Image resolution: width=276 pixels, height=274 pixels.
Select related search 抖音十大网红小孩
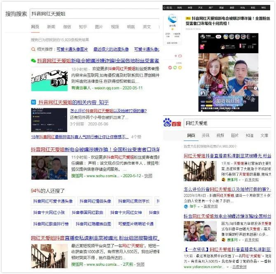49,212
